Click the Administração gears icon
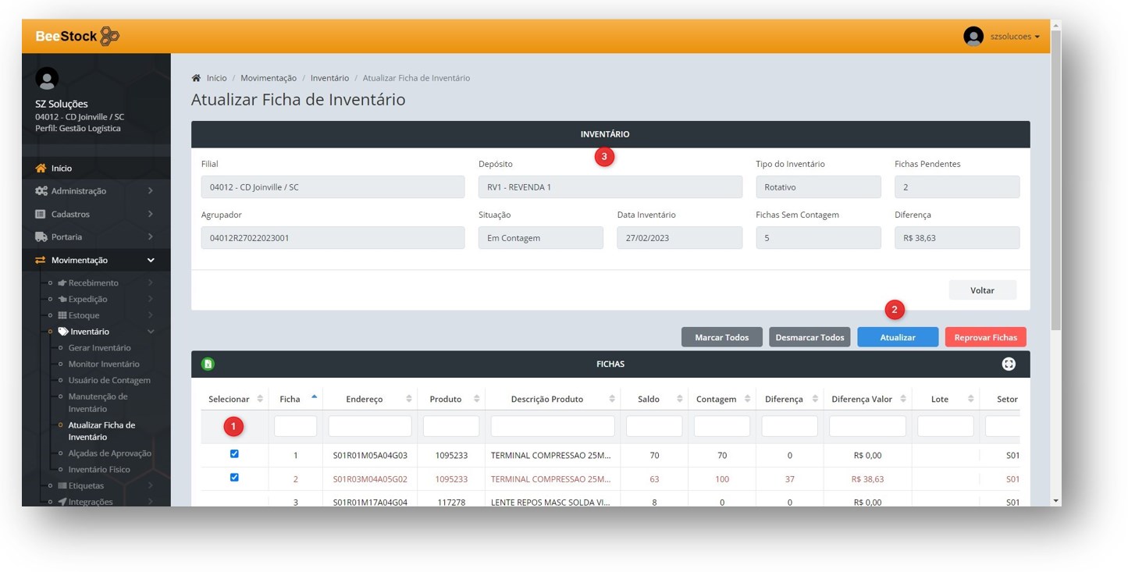Screen dimensions: 1128x572 [41, 191]
